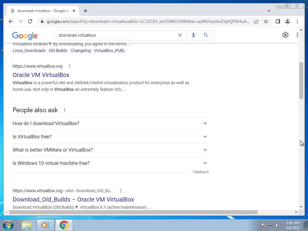
Task: Click the forward navigation arrow
Action: point(20,21)
